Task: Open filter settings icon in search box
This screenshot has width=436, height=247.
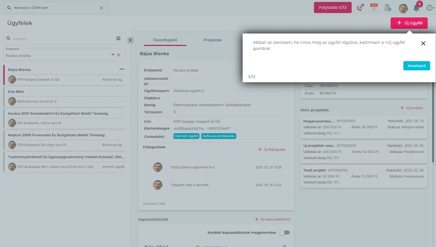Action: [x=118, y=38]
